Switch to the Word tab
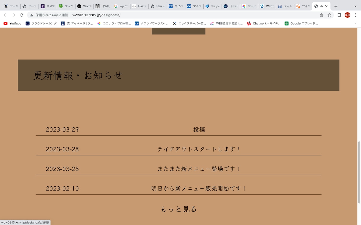This screenshot has height=225, width=361. [84, 6]
